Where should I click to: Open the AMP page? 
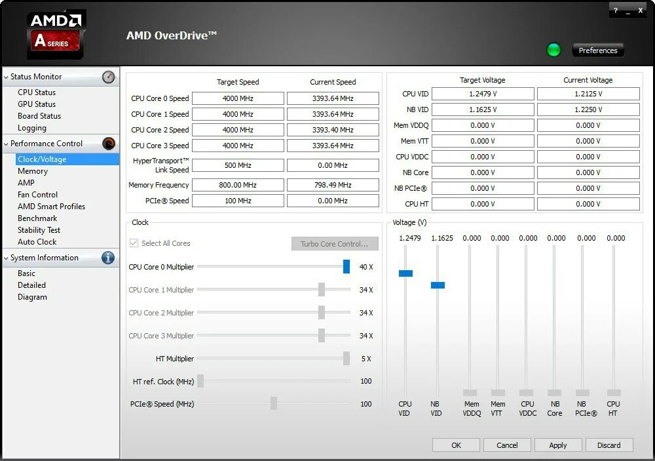pos(26,183)
